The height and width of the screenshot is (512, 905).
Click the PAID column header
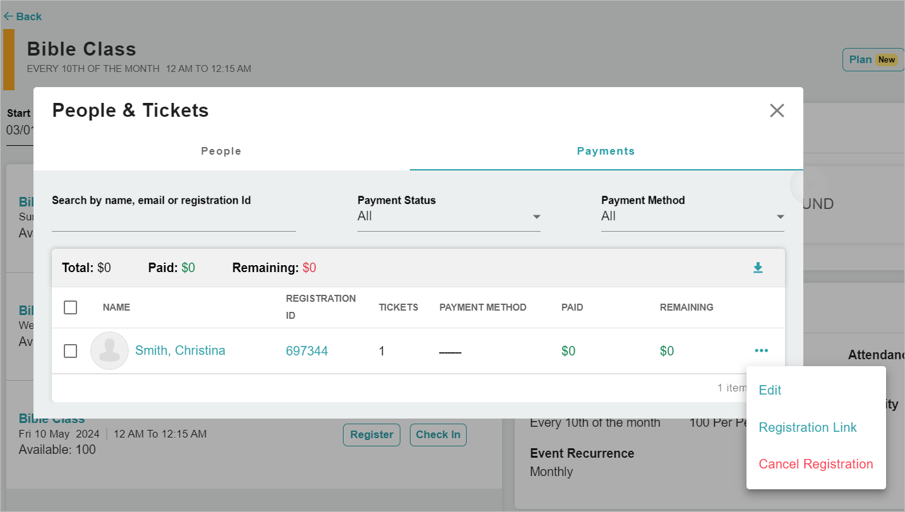(572, 307)
